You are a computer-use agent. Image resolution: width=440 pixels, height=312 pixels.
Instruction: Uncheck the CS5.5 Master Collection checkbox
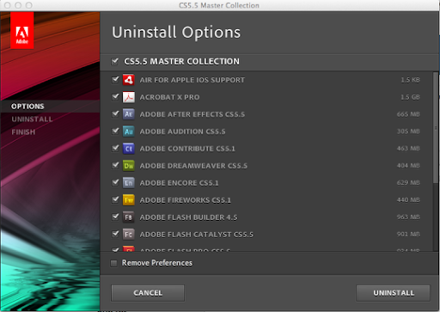[115, 61]
